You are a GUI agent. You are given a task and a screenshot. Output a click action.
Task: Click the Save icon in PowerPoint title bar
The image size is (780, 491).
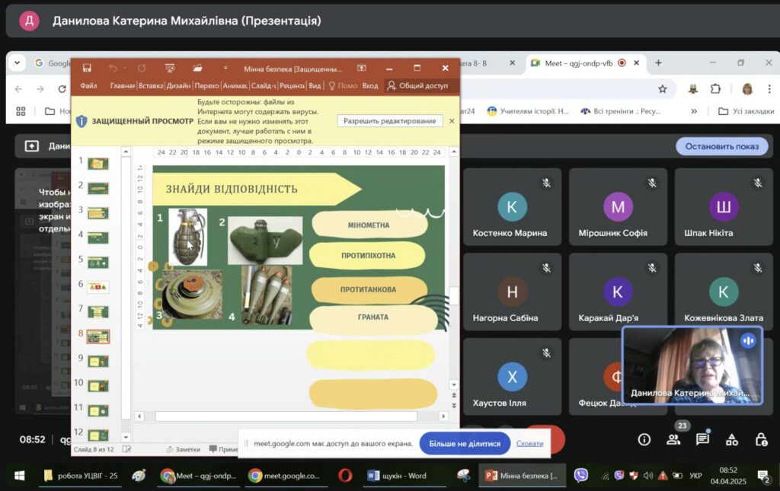pyautogui.click(x=87, y=68)
